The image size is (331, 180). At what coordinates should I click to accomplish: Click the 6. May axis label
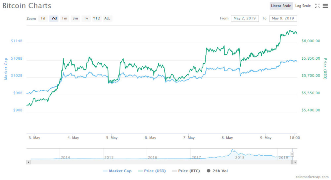150,138
